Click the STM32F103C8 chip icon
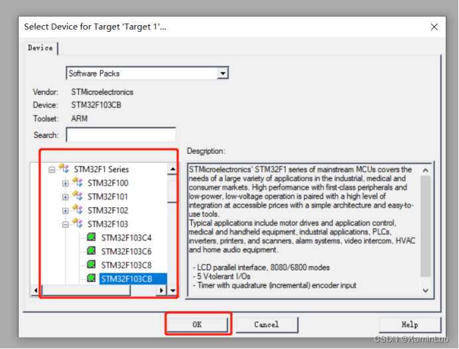Screen dimensions: 459x349 point(92,264)
